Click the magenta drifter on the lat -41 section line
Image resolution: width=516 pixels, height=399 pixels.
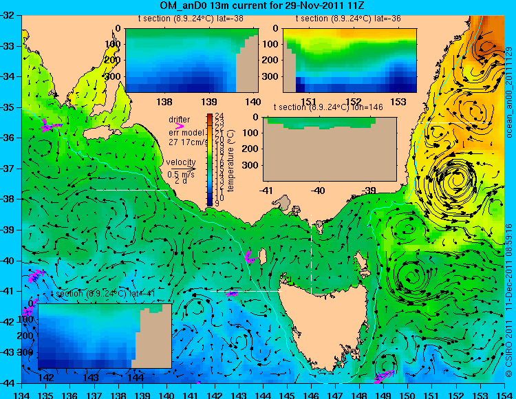[232, 293]
